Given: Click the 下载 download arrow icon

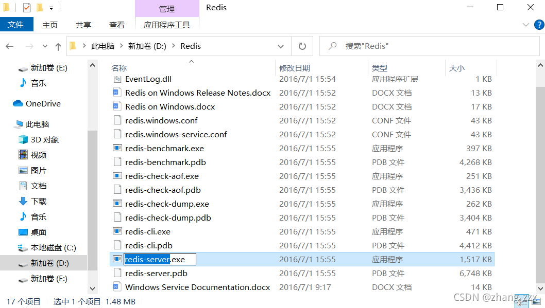Looking at the screenshot, I should (23, 201).
